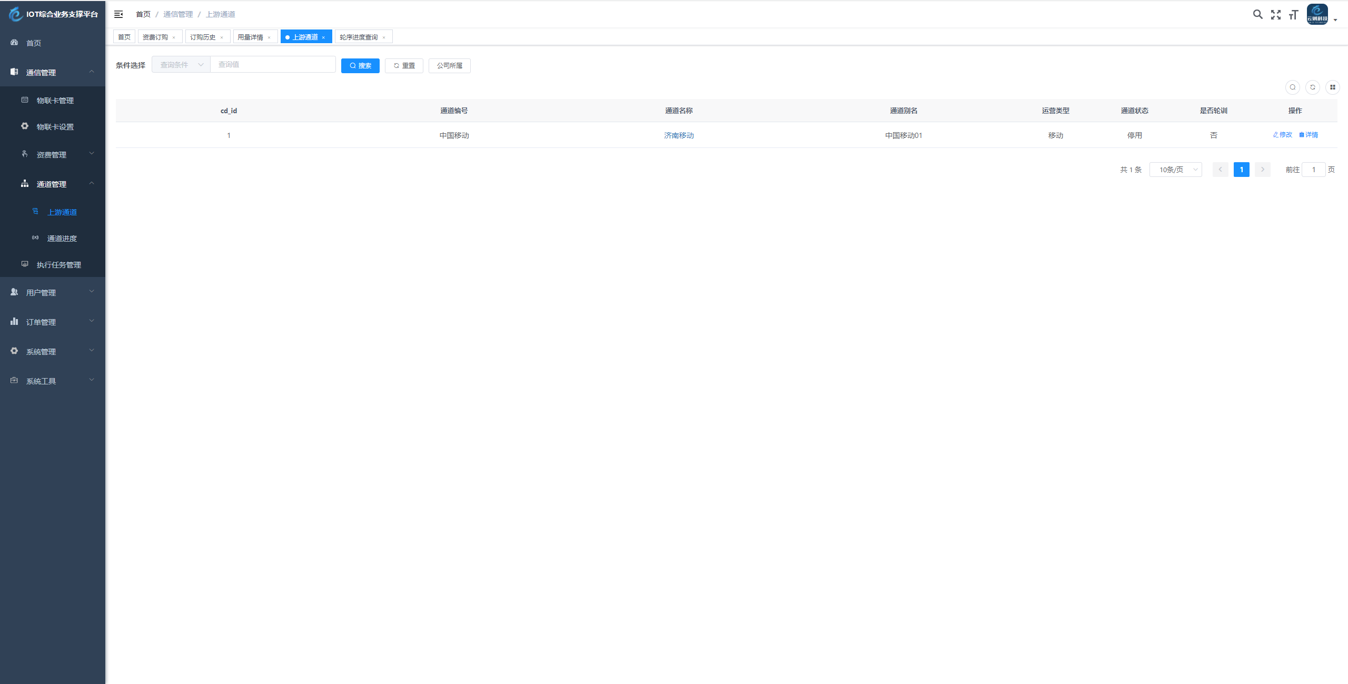Click the 搜索 search button

click(360, 65)
